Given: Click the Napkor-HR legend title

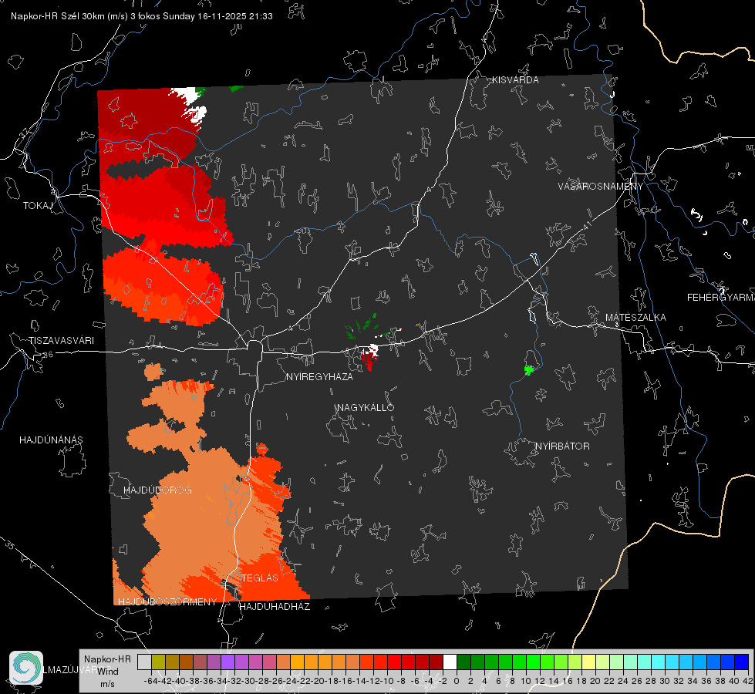Looking at the screenshot, I should click(107, 659).
